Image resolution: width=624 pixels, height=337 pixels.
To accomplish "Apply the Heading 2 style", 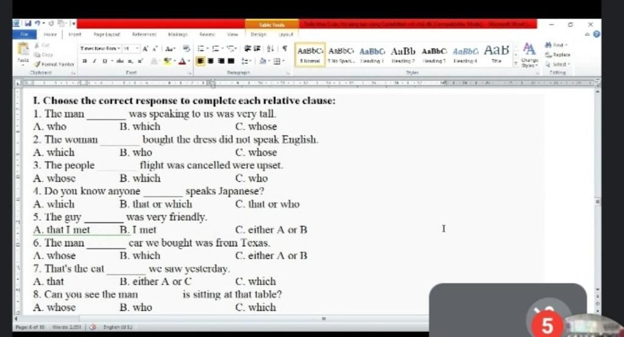I will 403,55.
